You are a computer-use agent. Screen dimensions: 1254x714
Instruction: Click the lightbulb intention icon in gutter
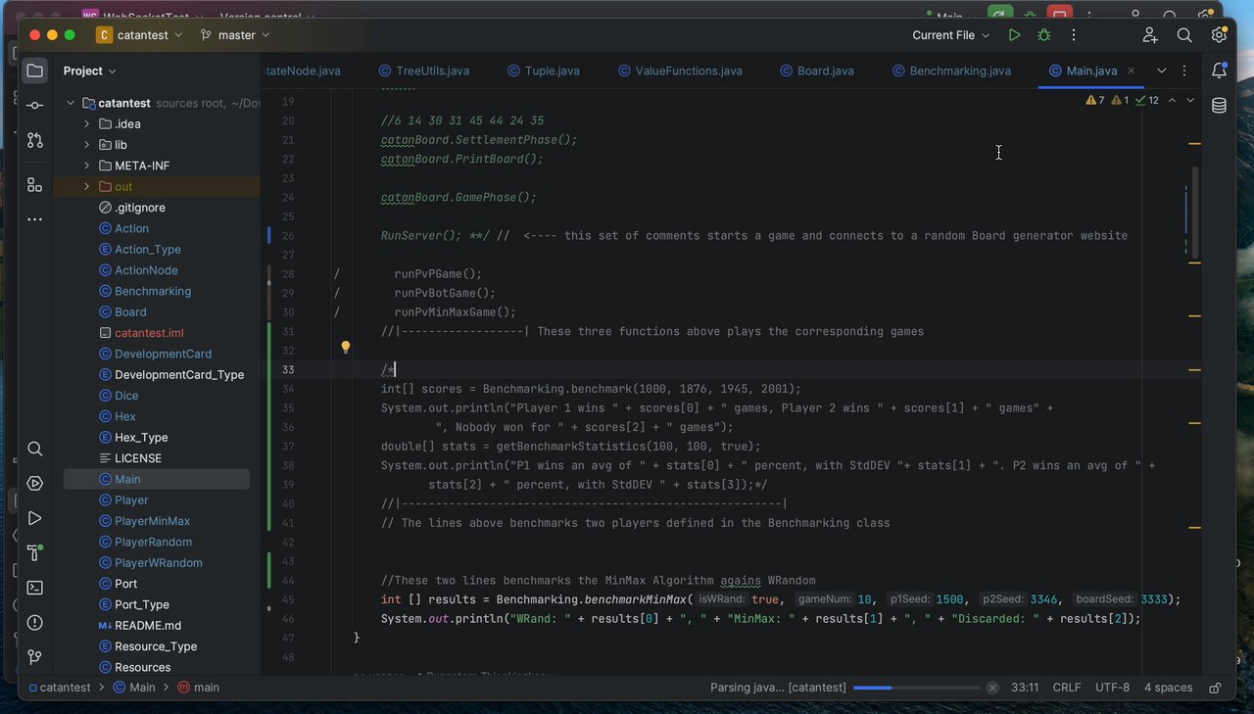[x=346, y=348]
